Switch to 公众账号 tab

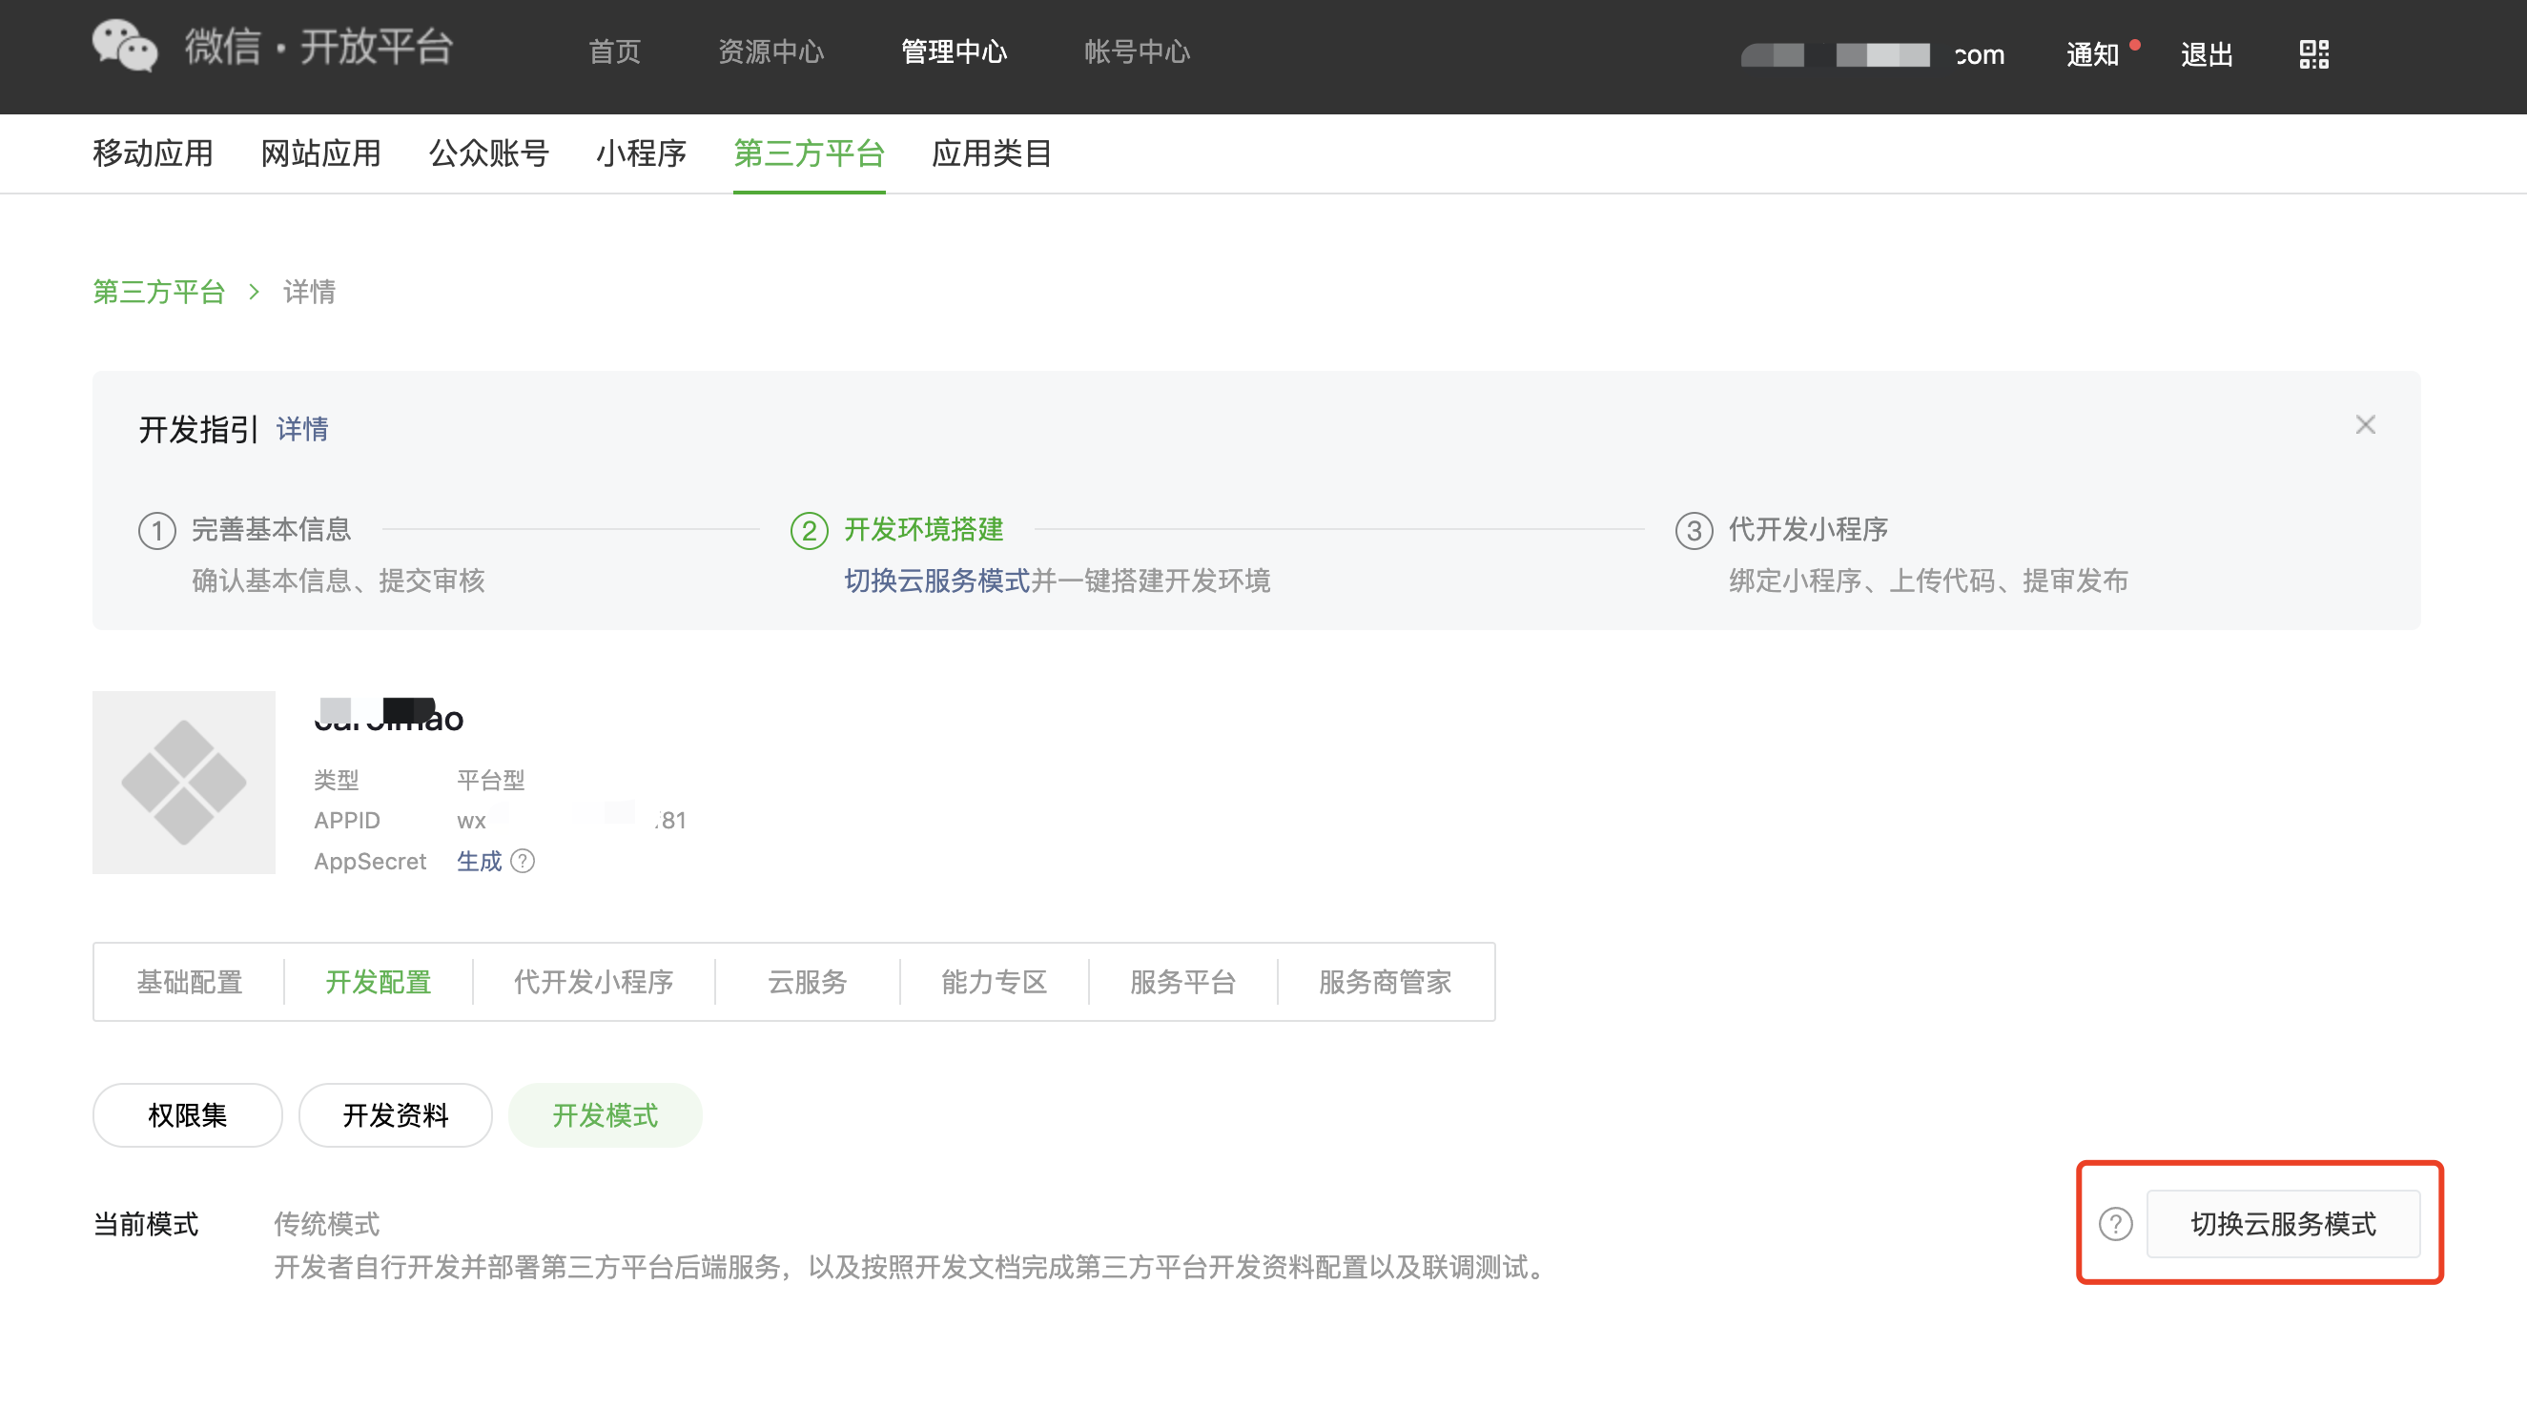pos(488,153)
